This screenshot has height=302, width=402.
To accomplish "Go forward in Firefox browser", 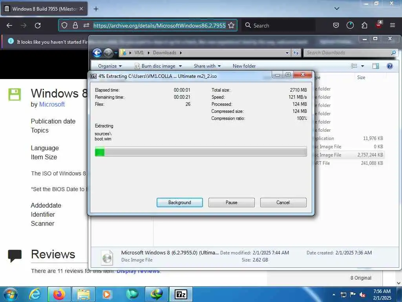I will pyautogui.click(x=23, y=26).
